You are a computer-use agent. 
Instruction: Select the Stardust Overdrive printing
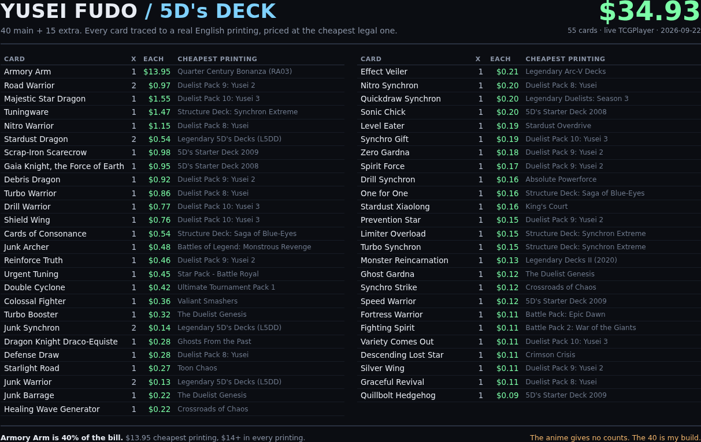click(558, 126)
